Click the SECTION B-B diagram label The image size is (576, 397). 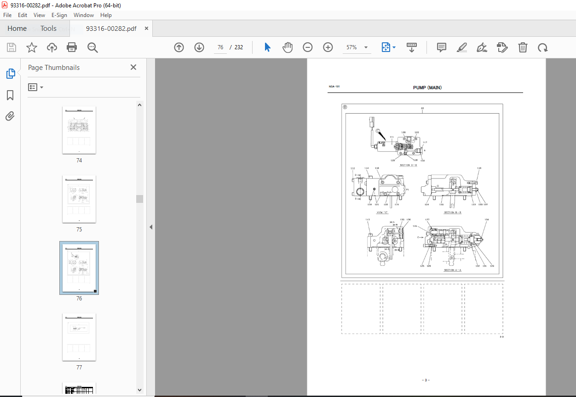click(x=452, y=213)
